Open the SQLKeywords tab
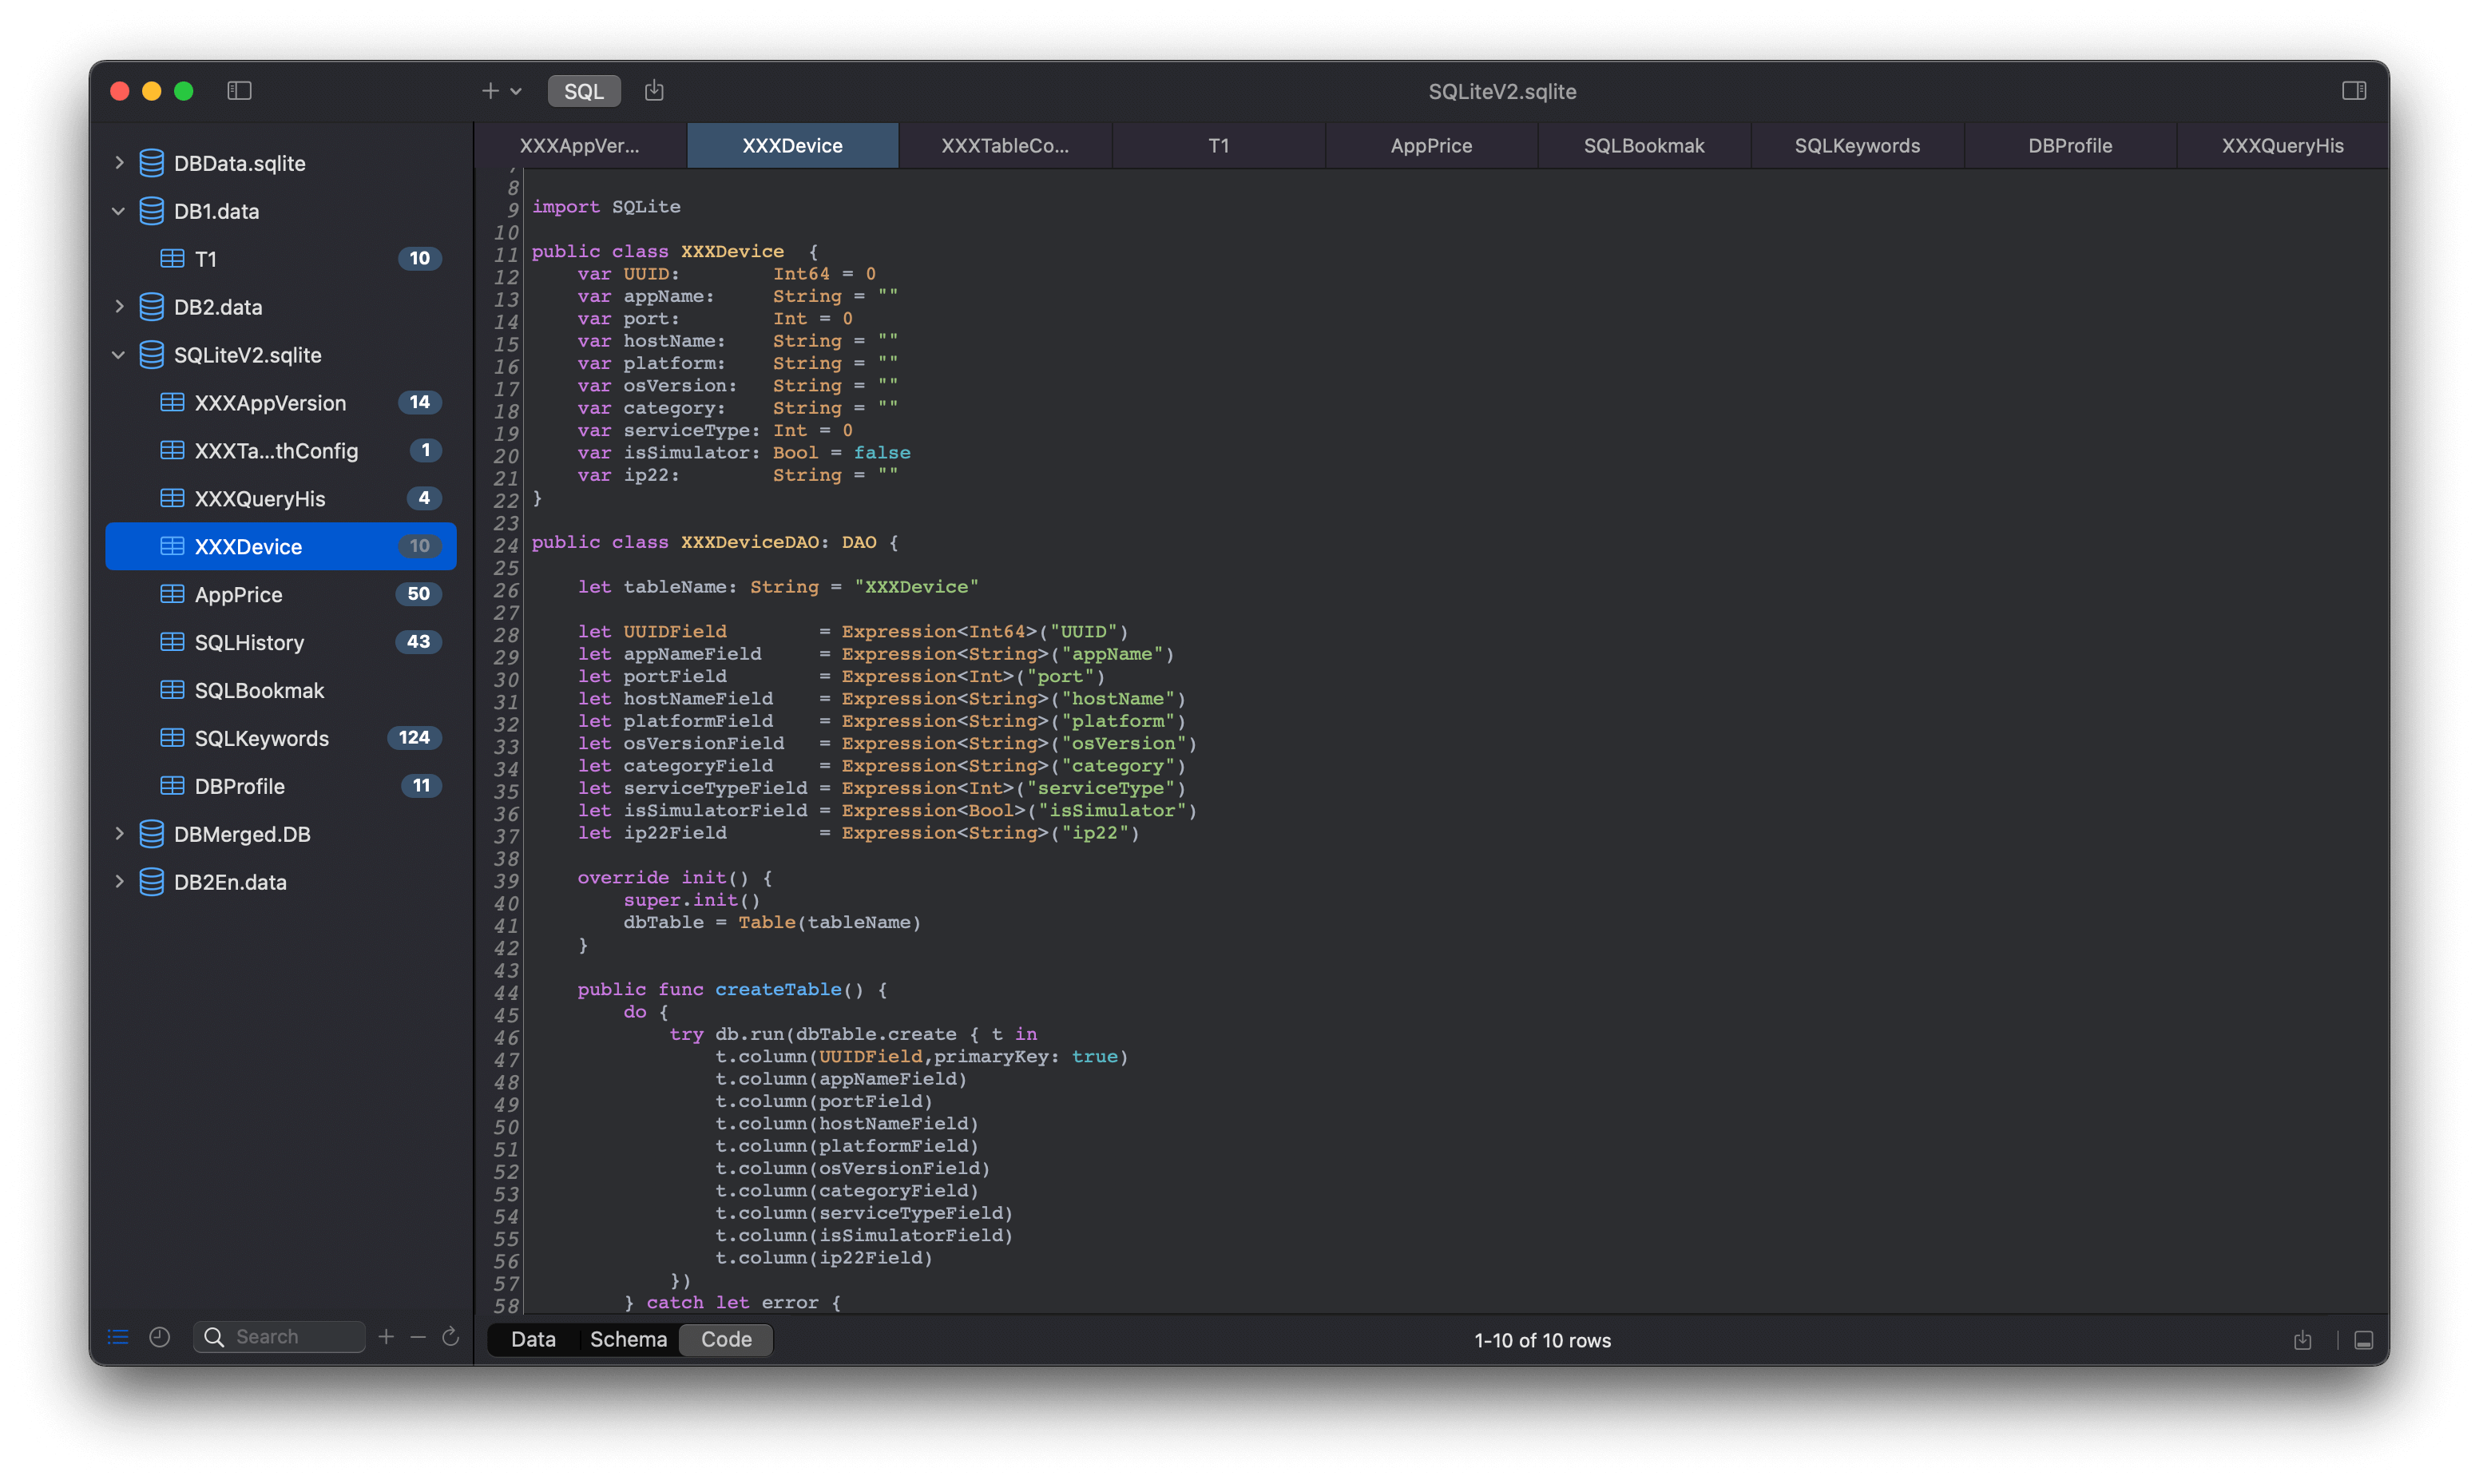 pos(1856,146)
